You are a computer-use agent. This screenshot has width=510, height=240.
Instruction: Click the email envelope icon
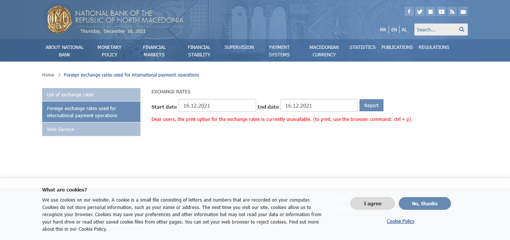click(x=463, y=12)
